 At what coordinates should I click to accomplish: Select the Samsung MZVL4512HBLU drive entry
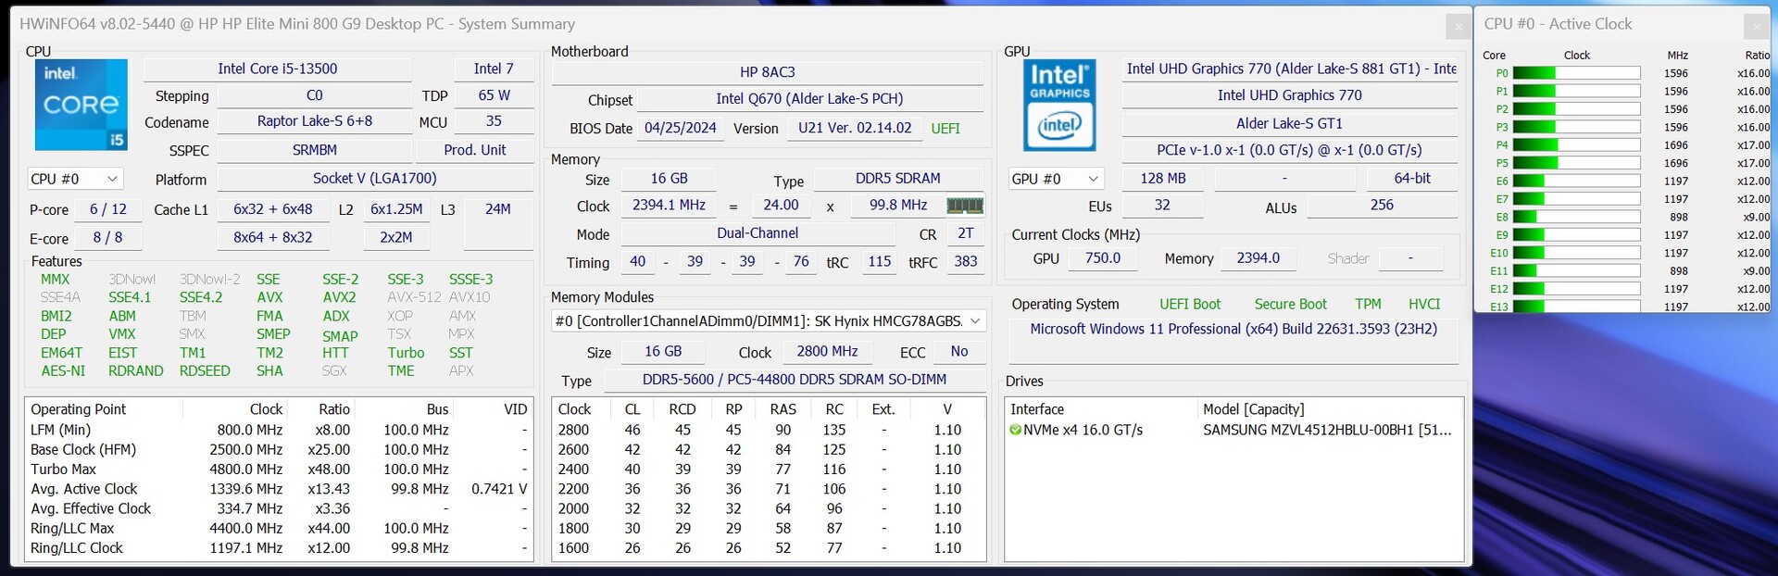coord(1326,430)
